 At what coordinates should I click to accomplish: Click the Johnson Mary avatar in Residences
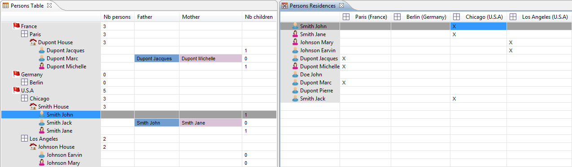tap(295, 42)
